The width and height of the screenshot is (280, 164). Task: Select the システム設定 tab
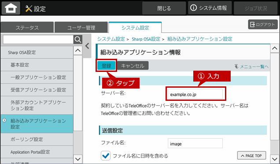point(135,28)
